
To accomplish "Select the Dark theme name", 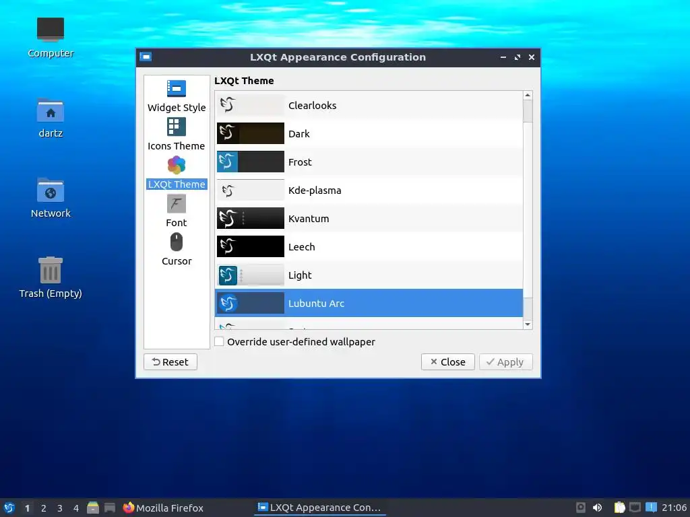I will (299, 134).
